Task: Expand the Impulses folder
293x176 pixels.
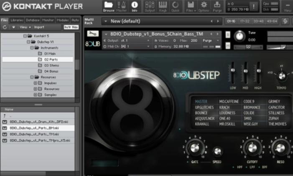Action: click(x=35, y=83)
